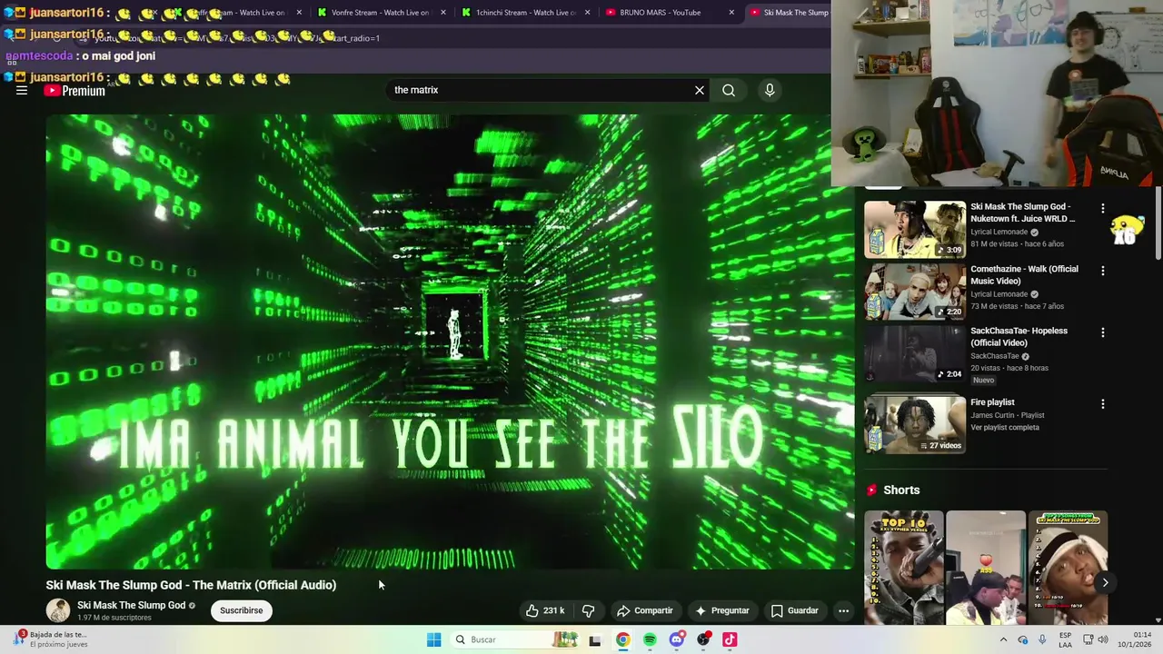Show hidden system tray icons chevron
This screenshot has height=654, width=1163.
point(1003,639)
